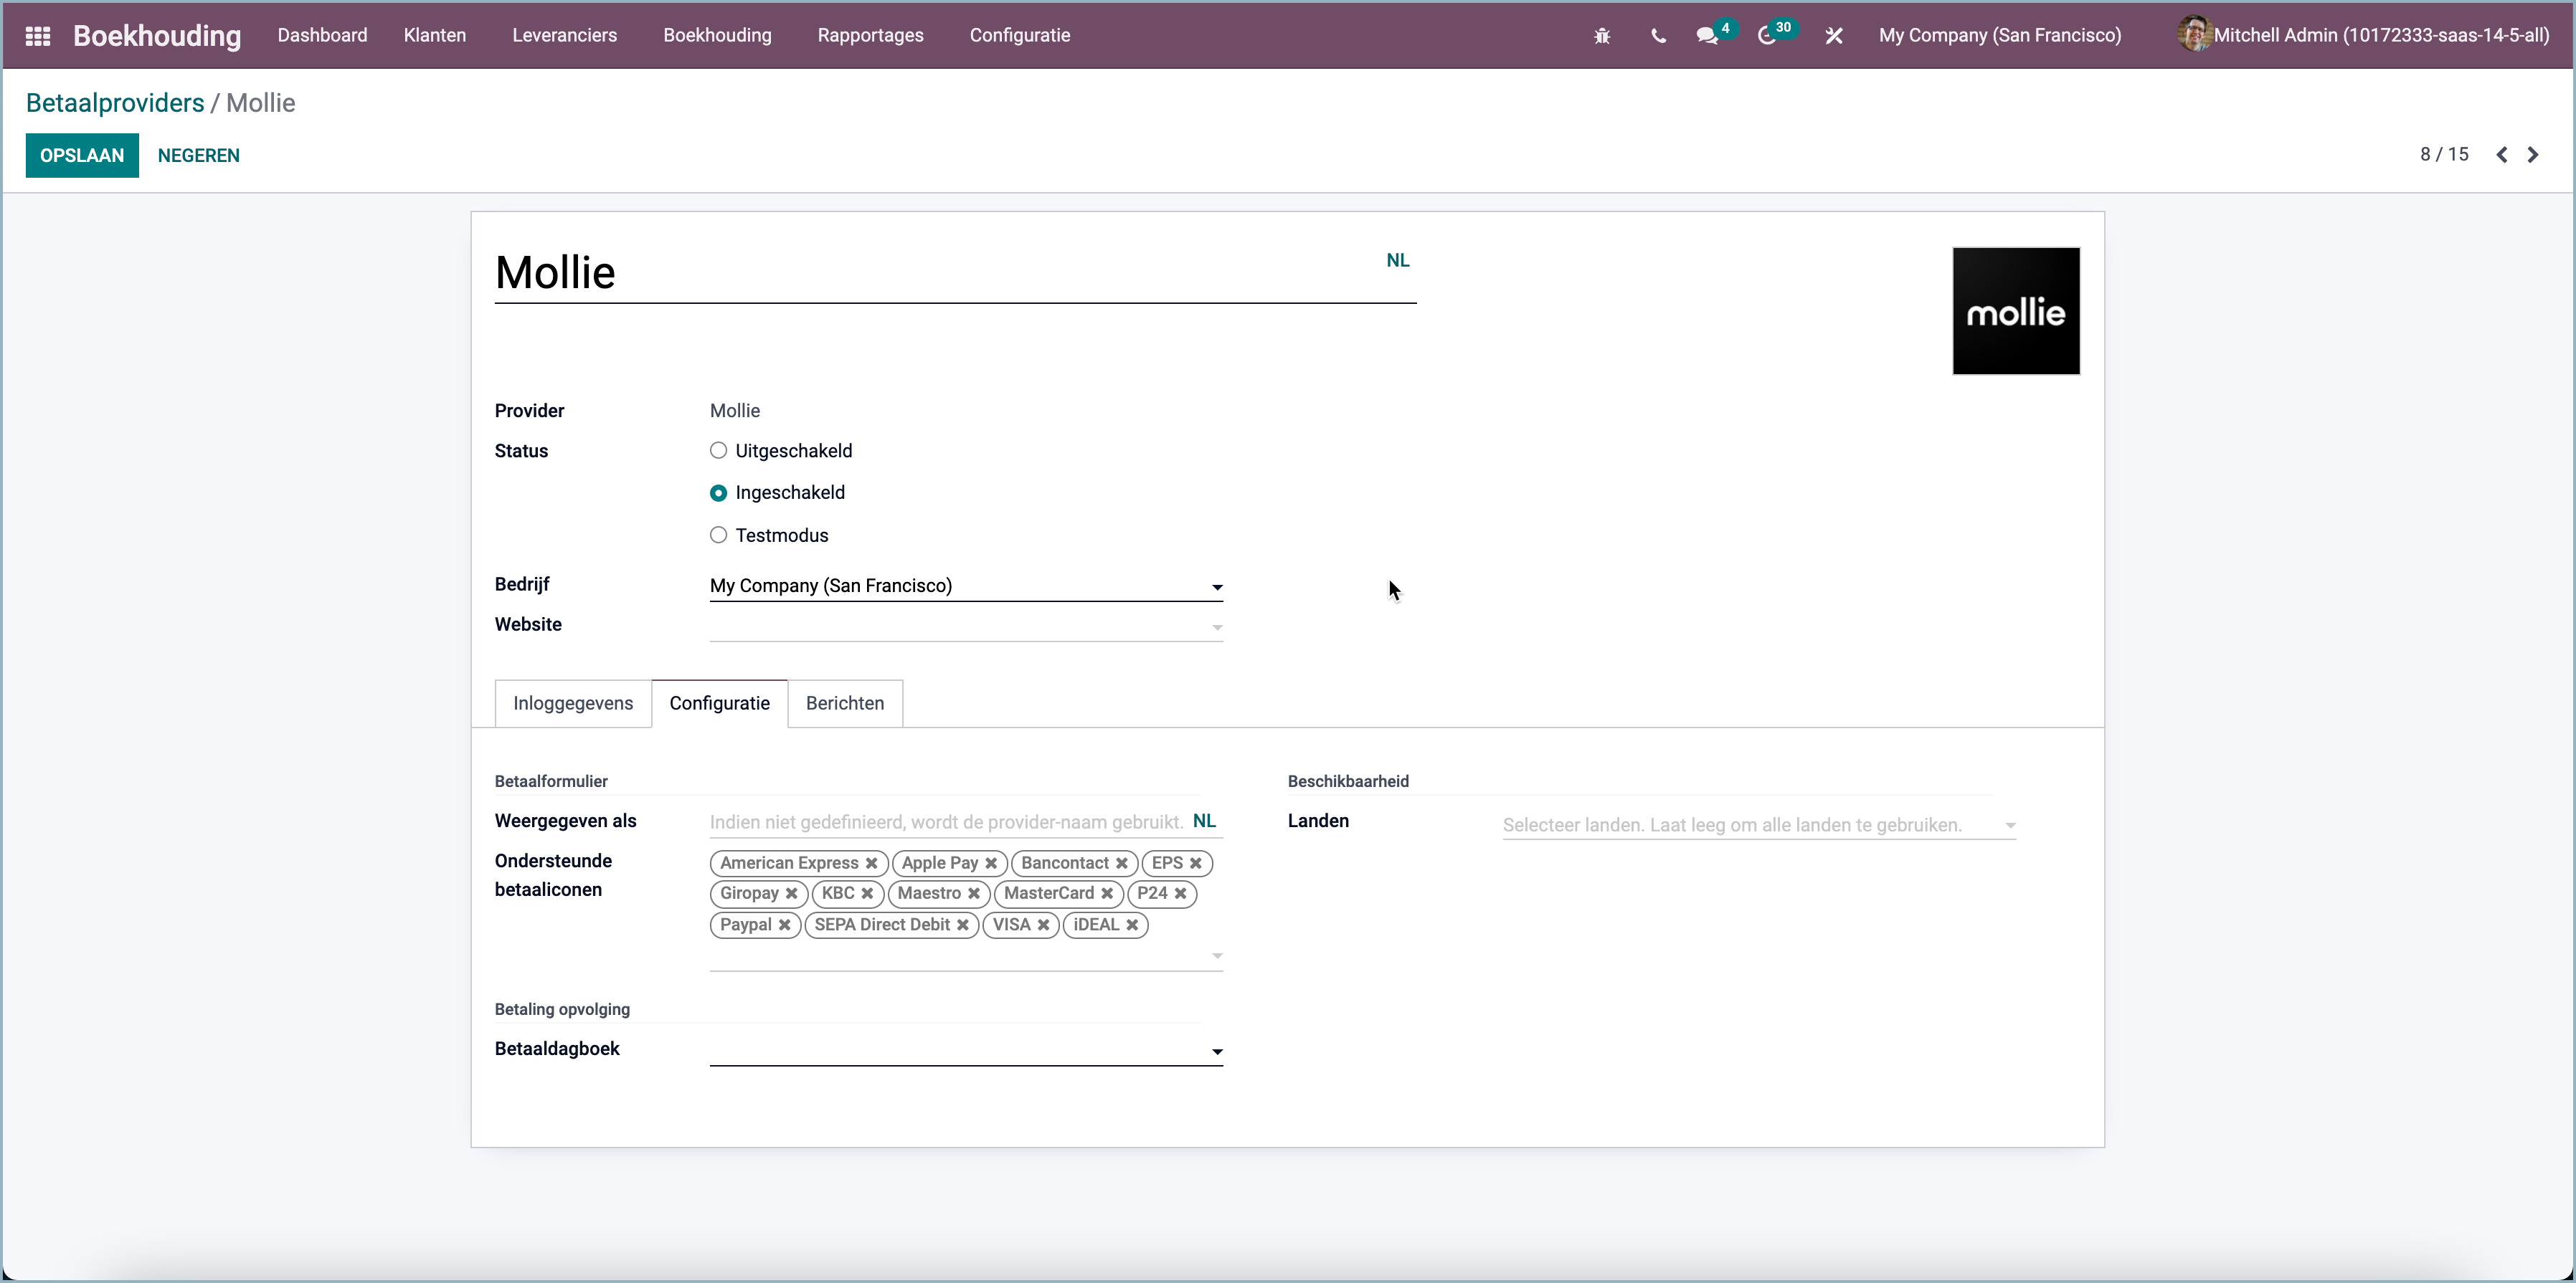
Task: Switch to the Inloggegevens tab
Action: 573,703
